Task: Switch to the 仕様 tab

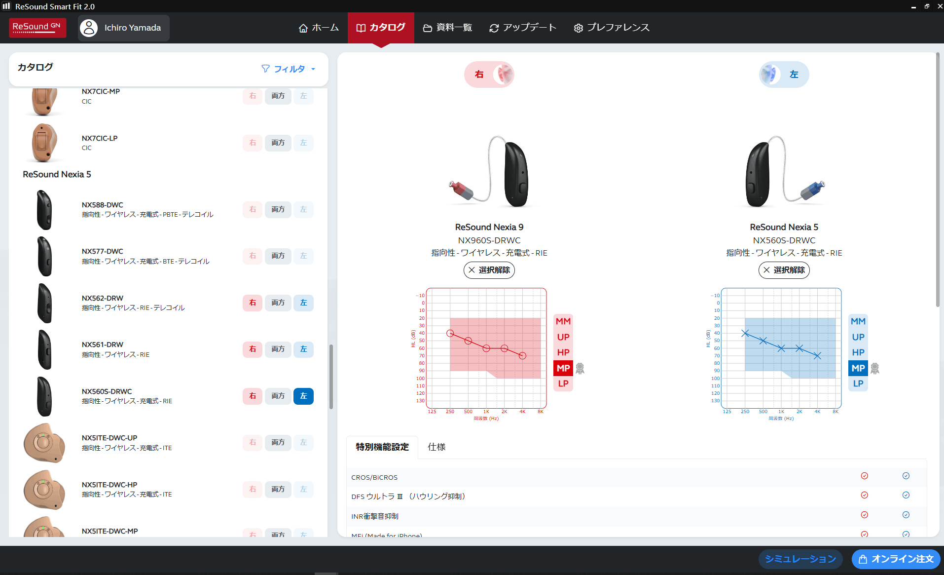Action: pyautogui.click(x=436, y=447)
